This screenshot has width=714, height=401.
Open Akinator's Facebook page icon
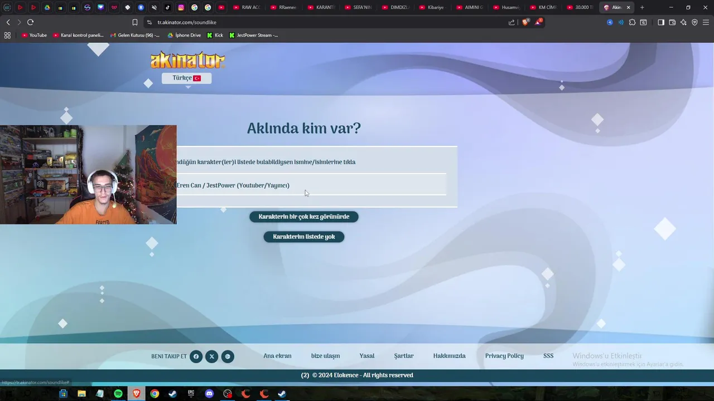tap(196, 356)
